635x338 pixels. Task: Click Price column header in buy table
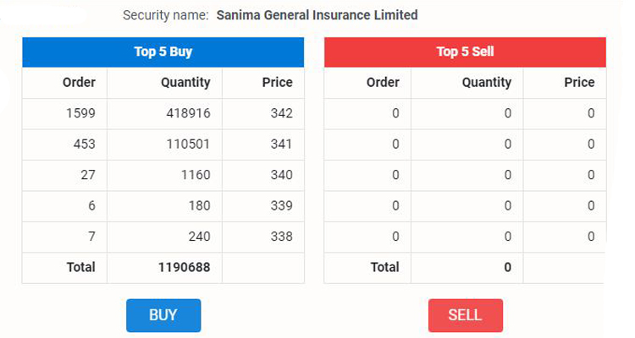[278, 83]
